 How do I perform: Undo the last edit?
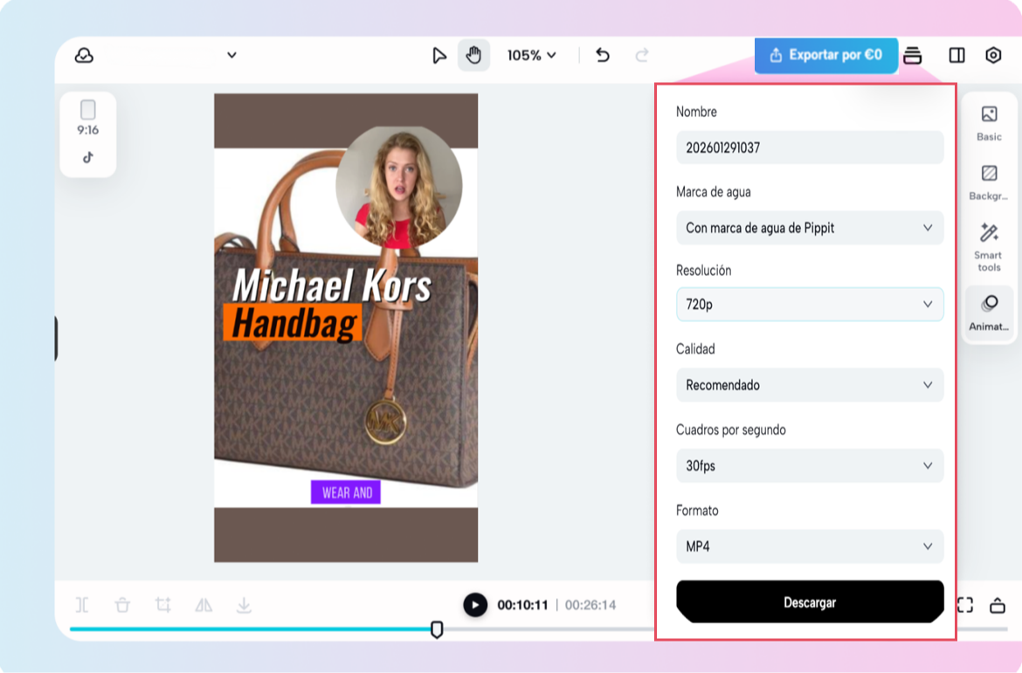click(x=603, y=56)
